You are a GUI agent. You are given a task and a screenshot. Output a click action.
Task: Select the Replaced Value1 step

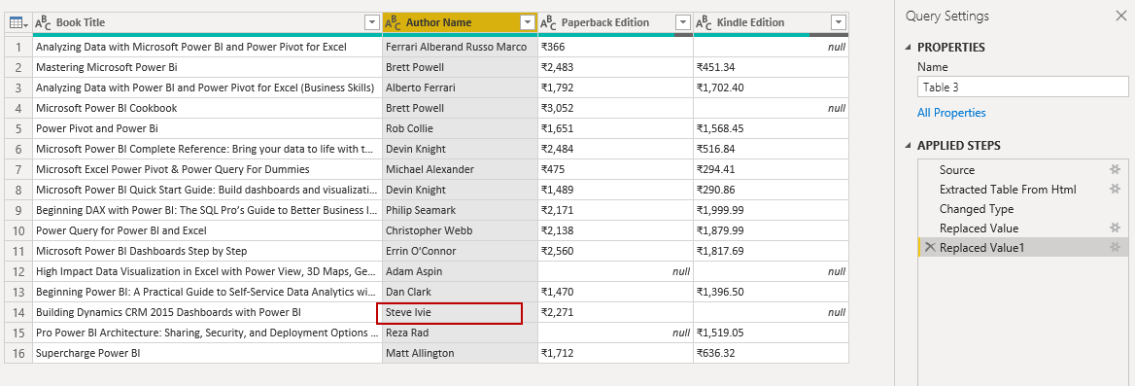pos(1023,248)
